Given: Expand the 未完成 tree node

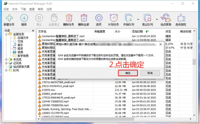Looking at the screenshot, I should click(6, 59).
